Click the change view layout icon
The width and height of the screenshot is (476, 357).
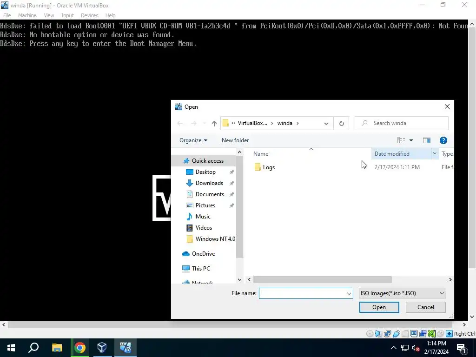point(401,140)
